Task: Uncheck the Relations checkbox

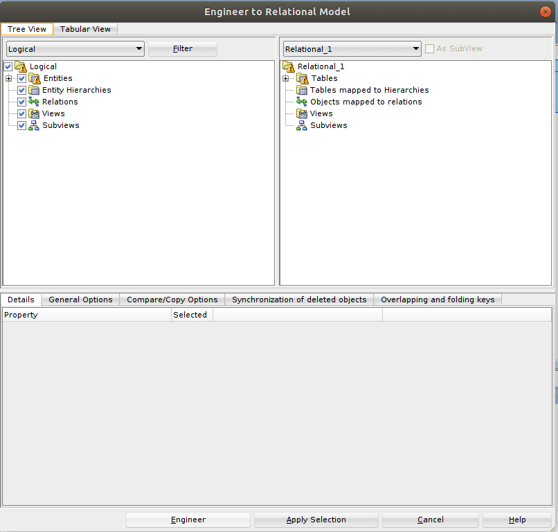Action: click(21, 102)
